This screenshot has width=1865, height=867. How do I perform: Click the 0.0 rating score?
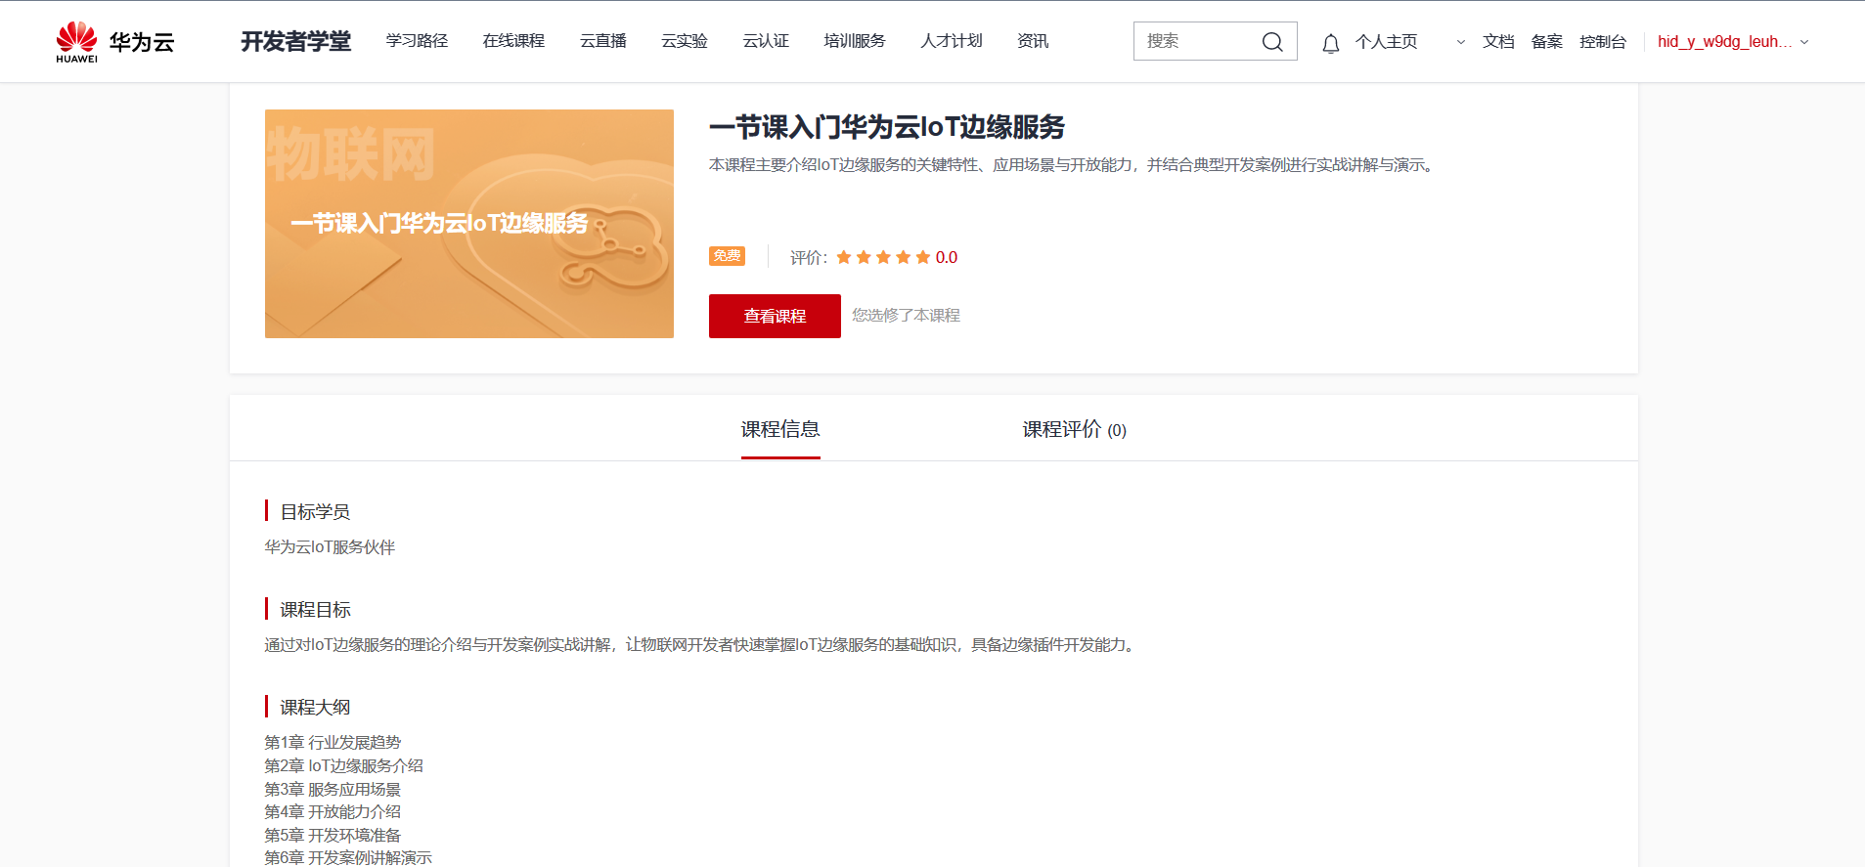click(947, 257)
